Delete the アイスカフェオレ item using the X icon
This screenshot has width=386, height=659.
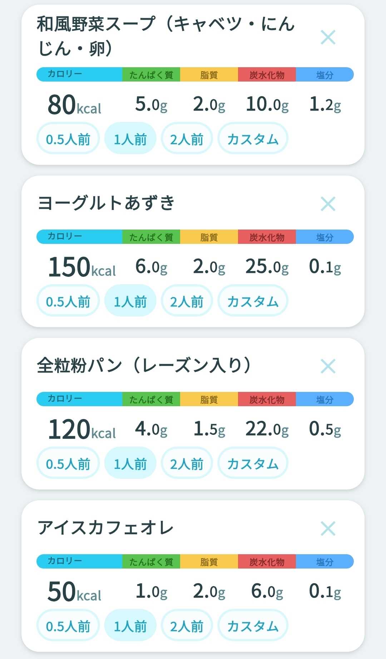(328, 528)
